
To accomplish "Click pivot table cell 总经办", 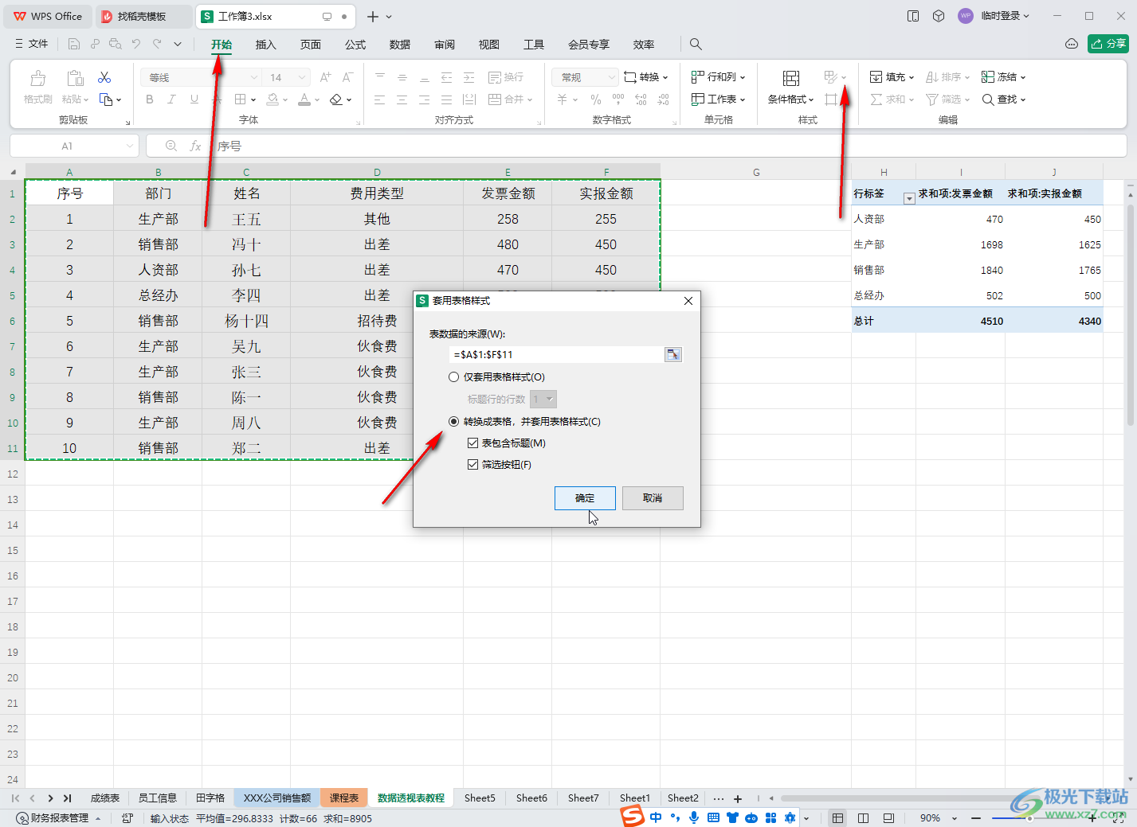I will coord(884,295).
